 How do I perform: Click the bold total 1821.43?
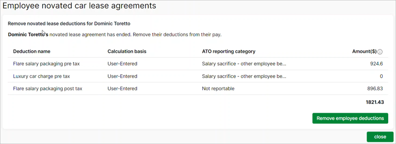click(x=375, y=102)
